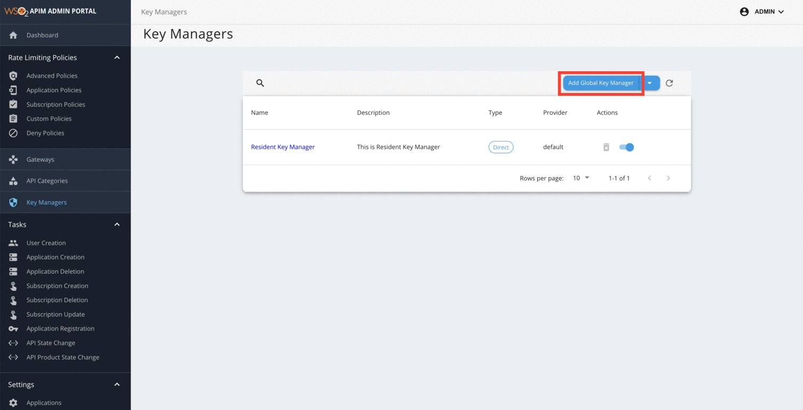Open Advanced Policies menu item
Image resolution: width=803 pixels, height=410 pixels.
click(x=52, y=76)
